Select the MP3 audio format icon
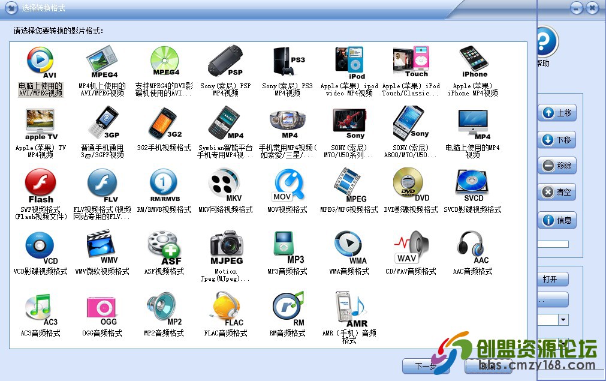 click(x=288, y=248)
